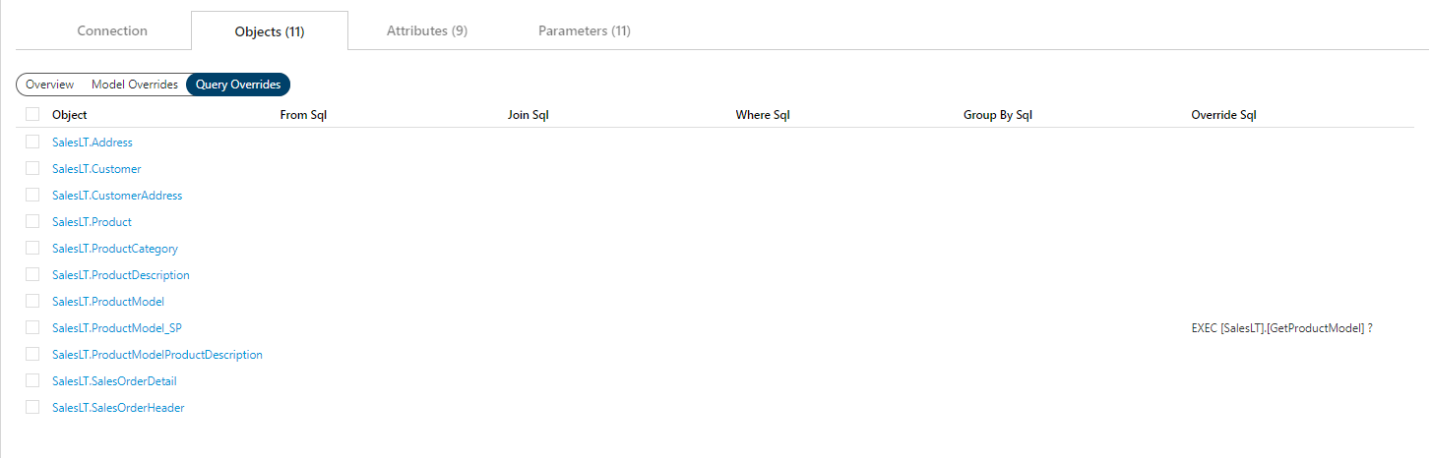Open SalesLT.ProductModelProductDescription link
Screen dimensions: 1432x458
(x=157, y=355)
